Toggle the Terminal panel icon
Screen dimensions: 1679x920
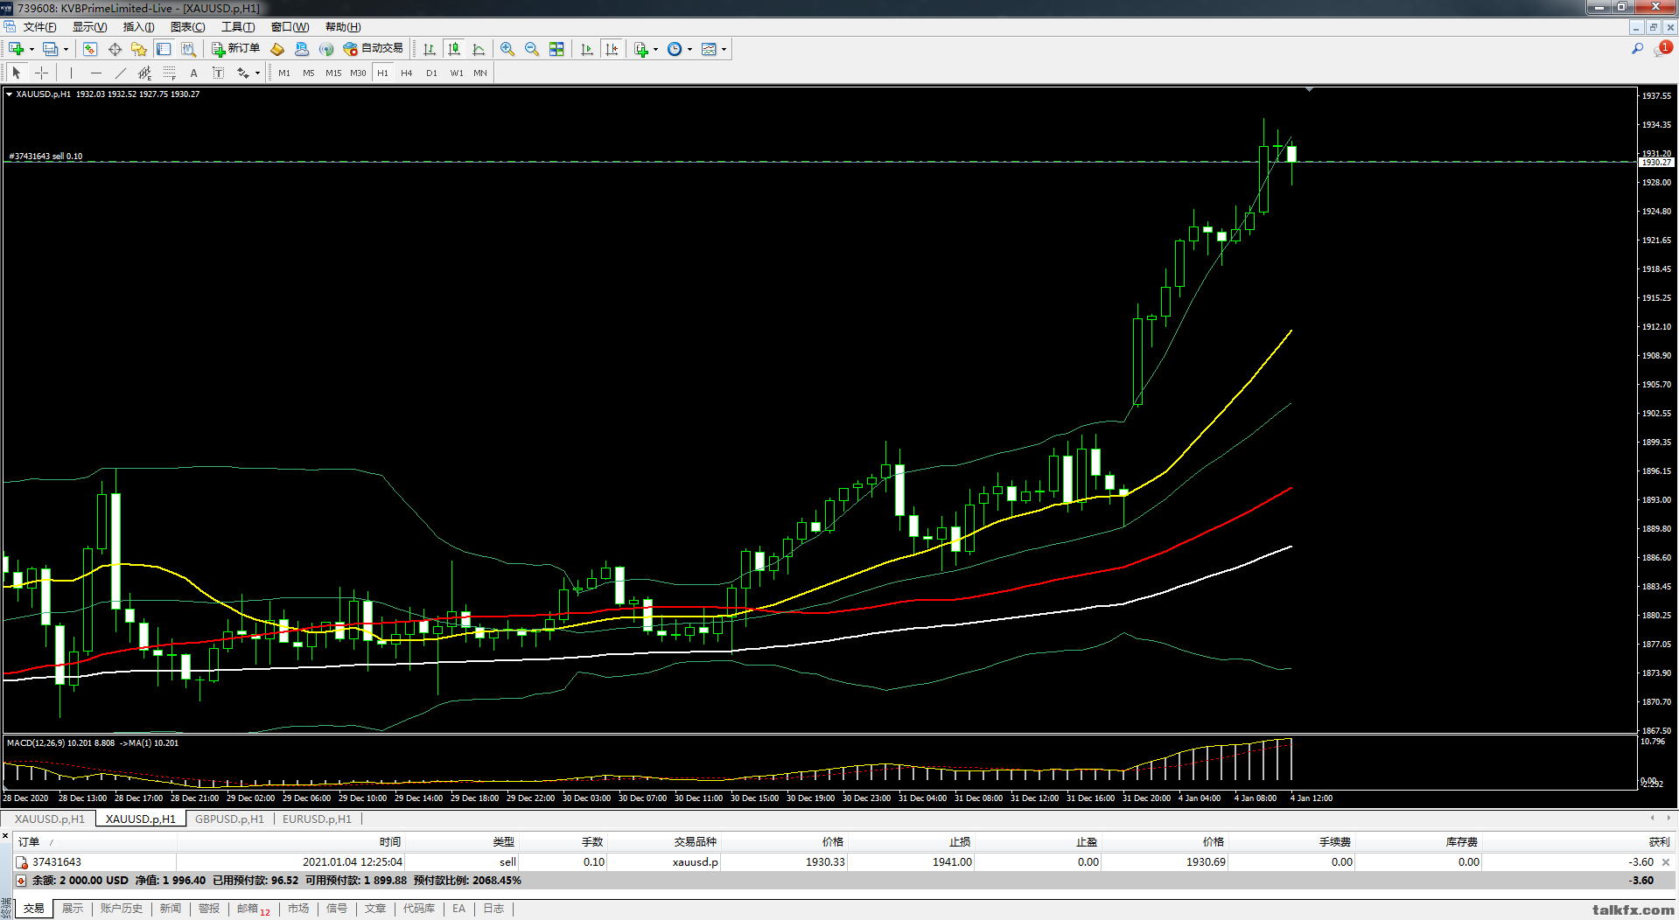pos(164,49)
